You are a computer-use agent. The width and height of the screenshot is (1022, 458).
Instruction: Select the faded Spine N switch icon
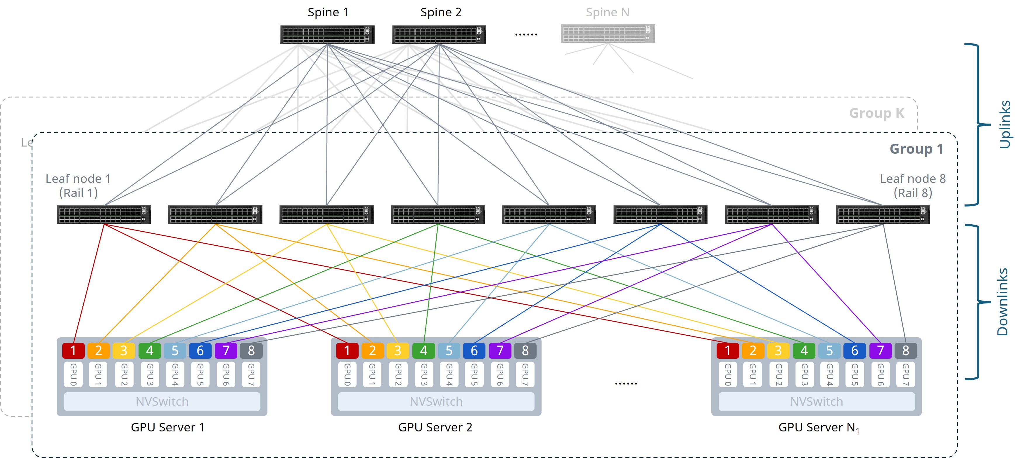click(x=608, y=34)
